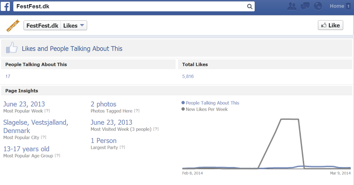This screenshot has width=354, height=185.
Task: Click help icon beside Photos Tagged Here
Action: click(137, 111)
